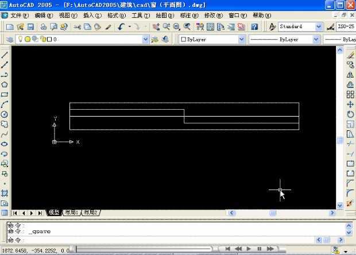The height and width of the screenshot is (255, 356).
Task: Select the Array tool
Action: click(x=350, y=94)
